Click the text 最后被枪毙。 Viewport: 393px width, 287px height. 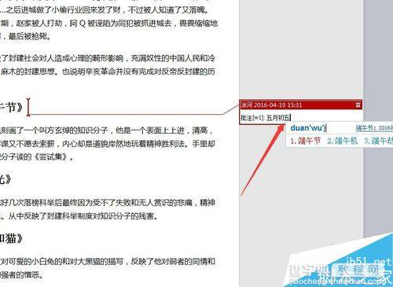[x=29, y=36]
